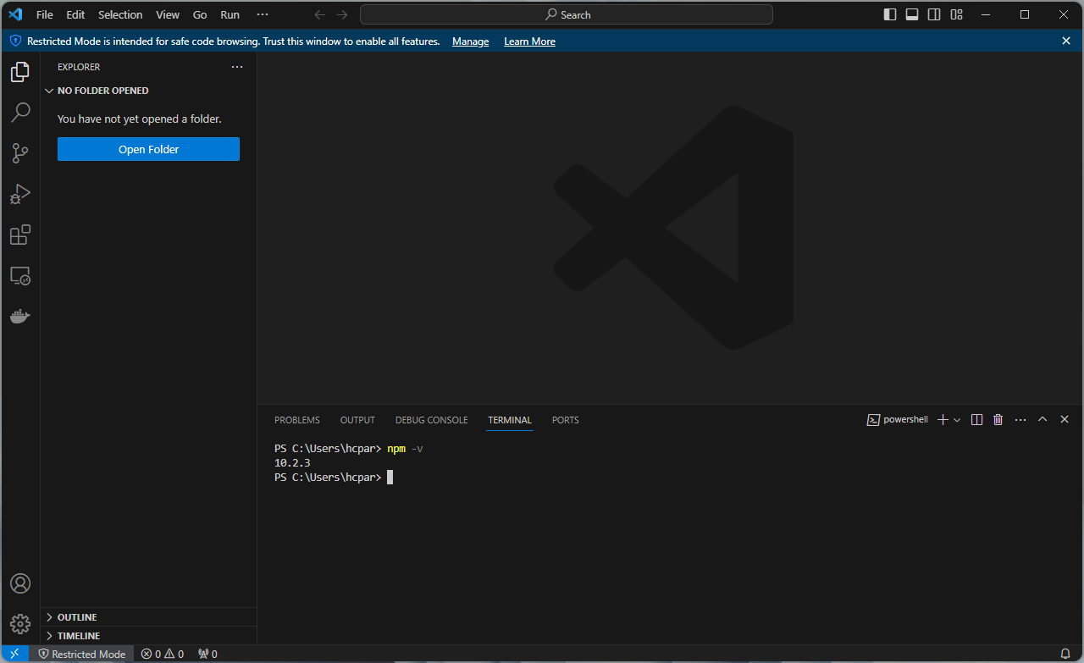The height and width of the screenshot is (663, 1084).
Task: Maximize the panel size chevron
Action: tap(1043, 419)
